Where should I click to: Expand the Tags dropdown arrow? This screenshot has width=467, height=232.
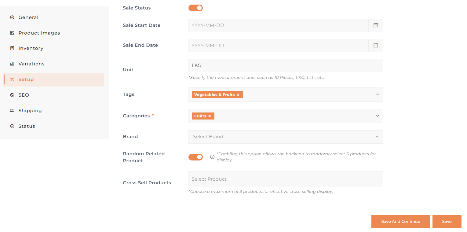377,94
